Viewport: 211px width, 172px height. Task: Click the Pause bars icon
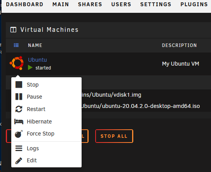[x=19, y=97]
